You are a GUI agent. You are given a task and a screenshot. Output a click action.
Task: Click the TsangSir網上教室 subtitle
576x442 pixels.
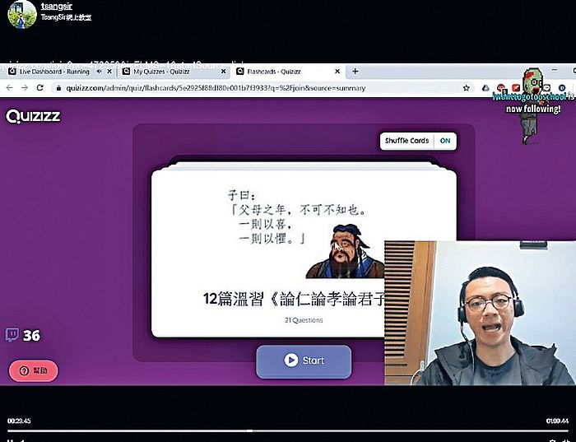[66, 17]
